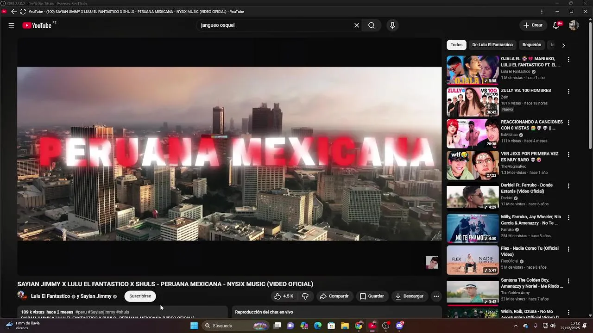
Task: Open options for Flex Nadie Como Tu
Action: tap(568, 249)
